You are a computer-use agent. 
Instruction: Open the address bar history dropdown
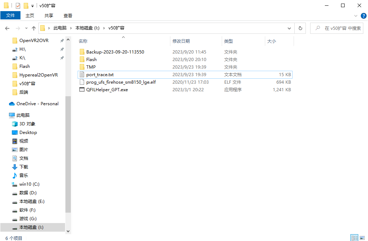pos(289,28)
